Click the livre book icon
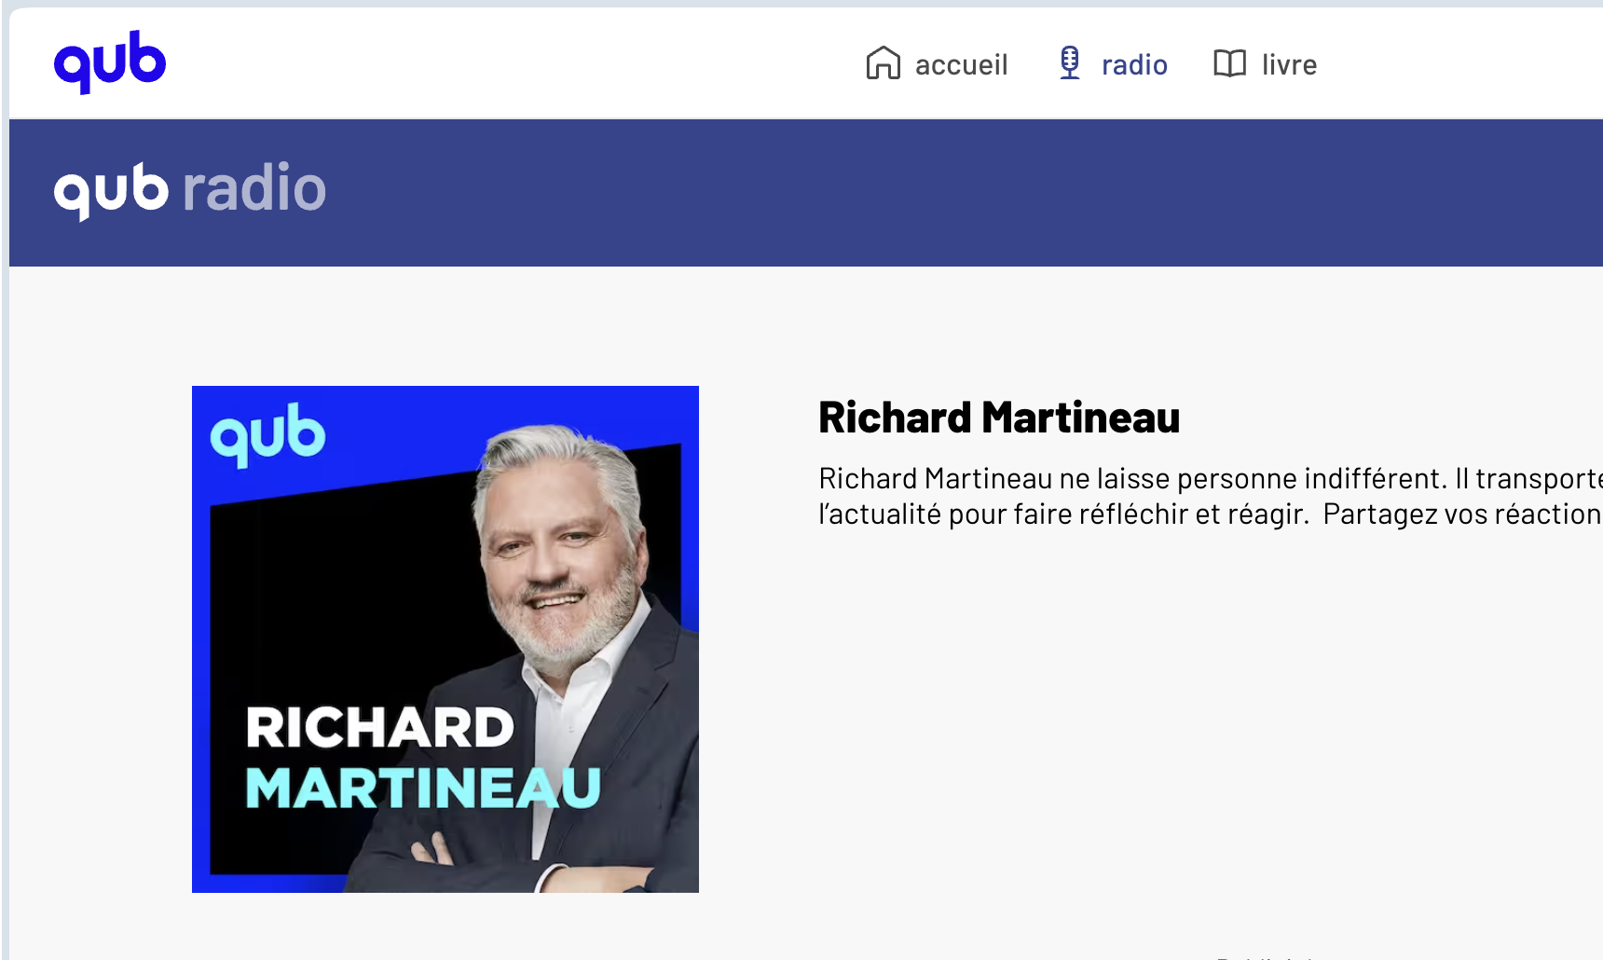The width and height of the screenshot is (1603, 960). coord(1229,63)
